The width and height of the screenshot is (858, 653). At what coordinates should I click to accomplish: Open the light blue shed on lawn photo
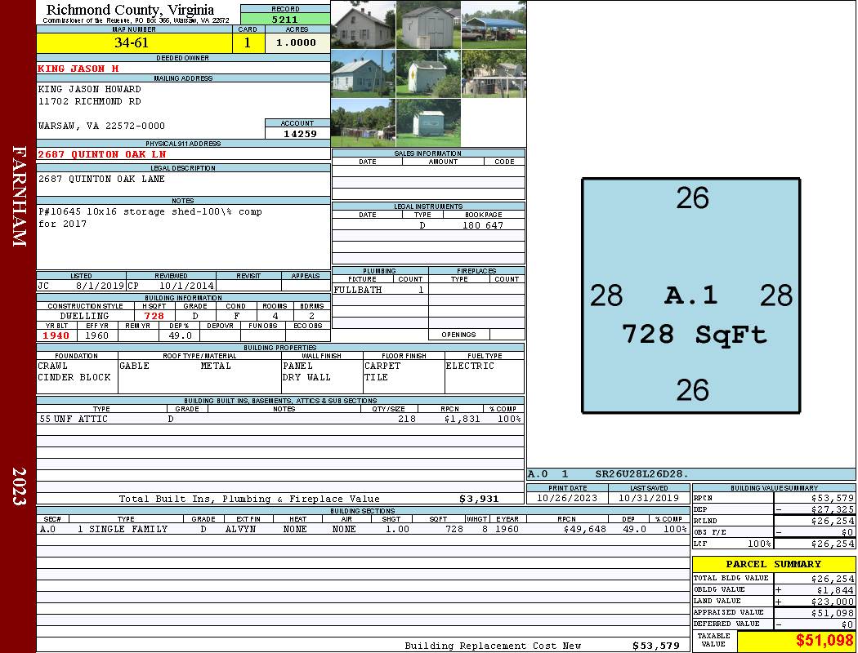point(428,123)
